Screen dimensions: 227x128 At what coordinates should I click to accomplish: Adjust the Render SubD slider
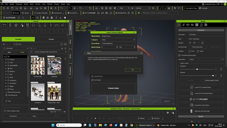[213, 76]
